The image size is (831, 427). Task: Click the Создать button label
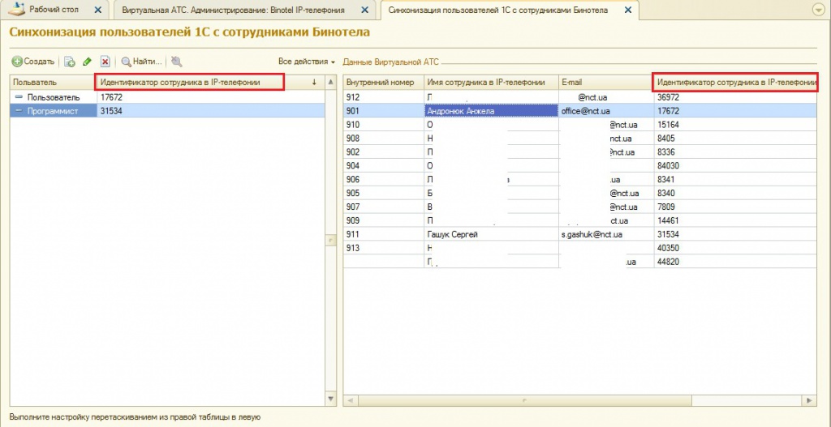pos(39,62)
